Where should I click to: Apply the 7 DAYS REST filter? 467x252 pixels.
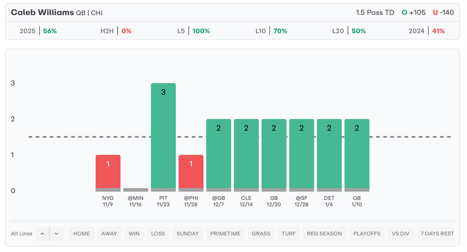437,234
